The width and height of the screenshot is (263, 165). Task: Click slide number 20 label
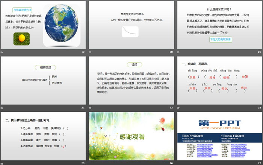(x=171, y=52)
